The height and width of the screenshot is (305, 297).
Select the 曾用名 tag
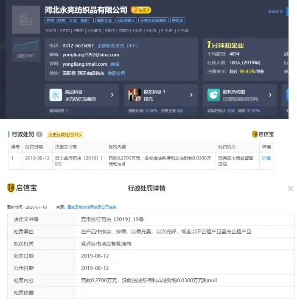point(178,20)
